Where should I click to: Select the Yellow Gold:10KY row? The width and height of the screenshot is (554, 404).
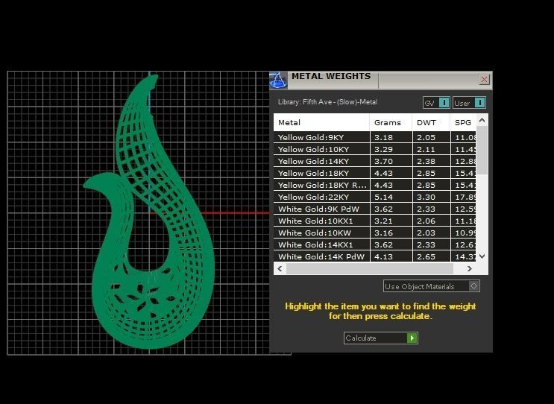click(x=375, y=149)
